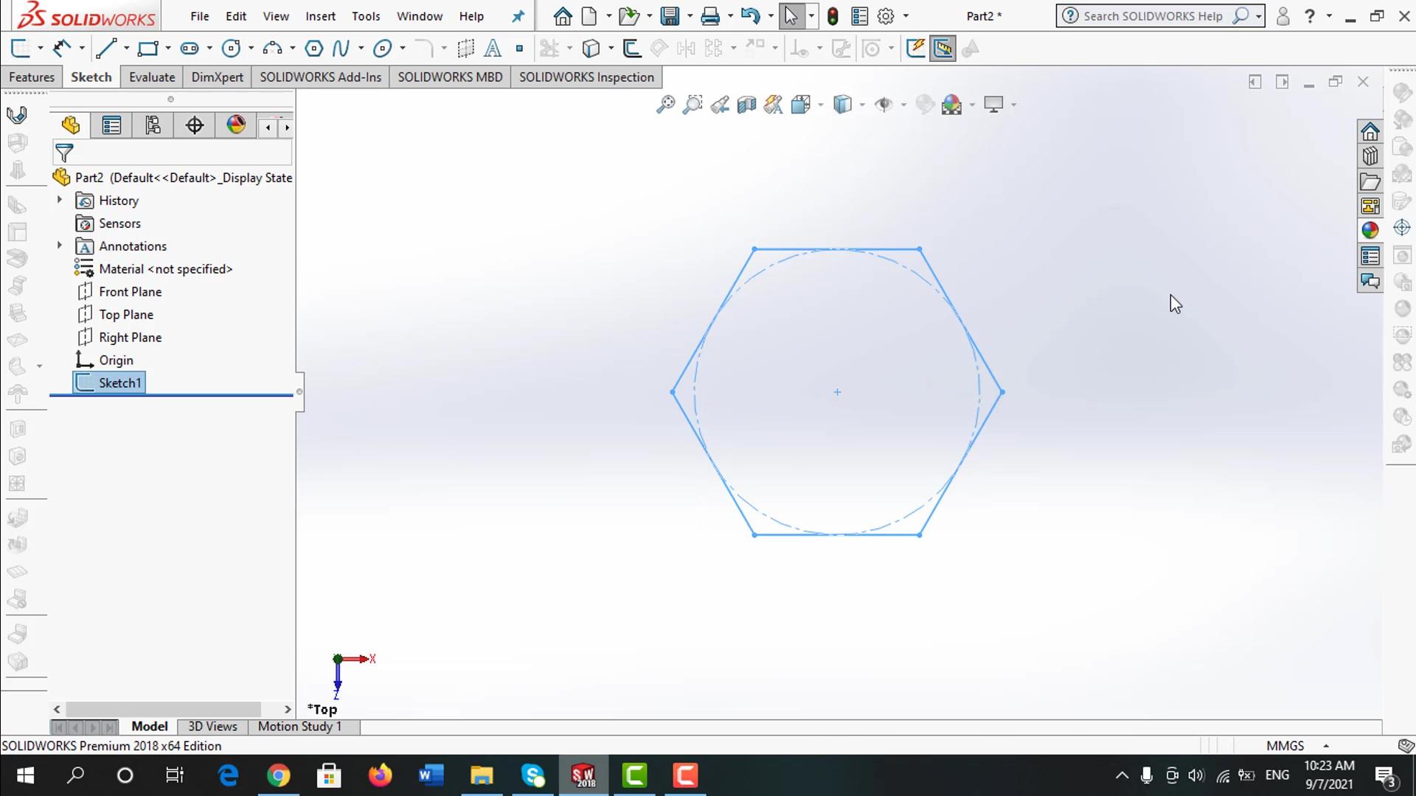Expand the History tree node
1416x796 pixels.
(60, 200)
